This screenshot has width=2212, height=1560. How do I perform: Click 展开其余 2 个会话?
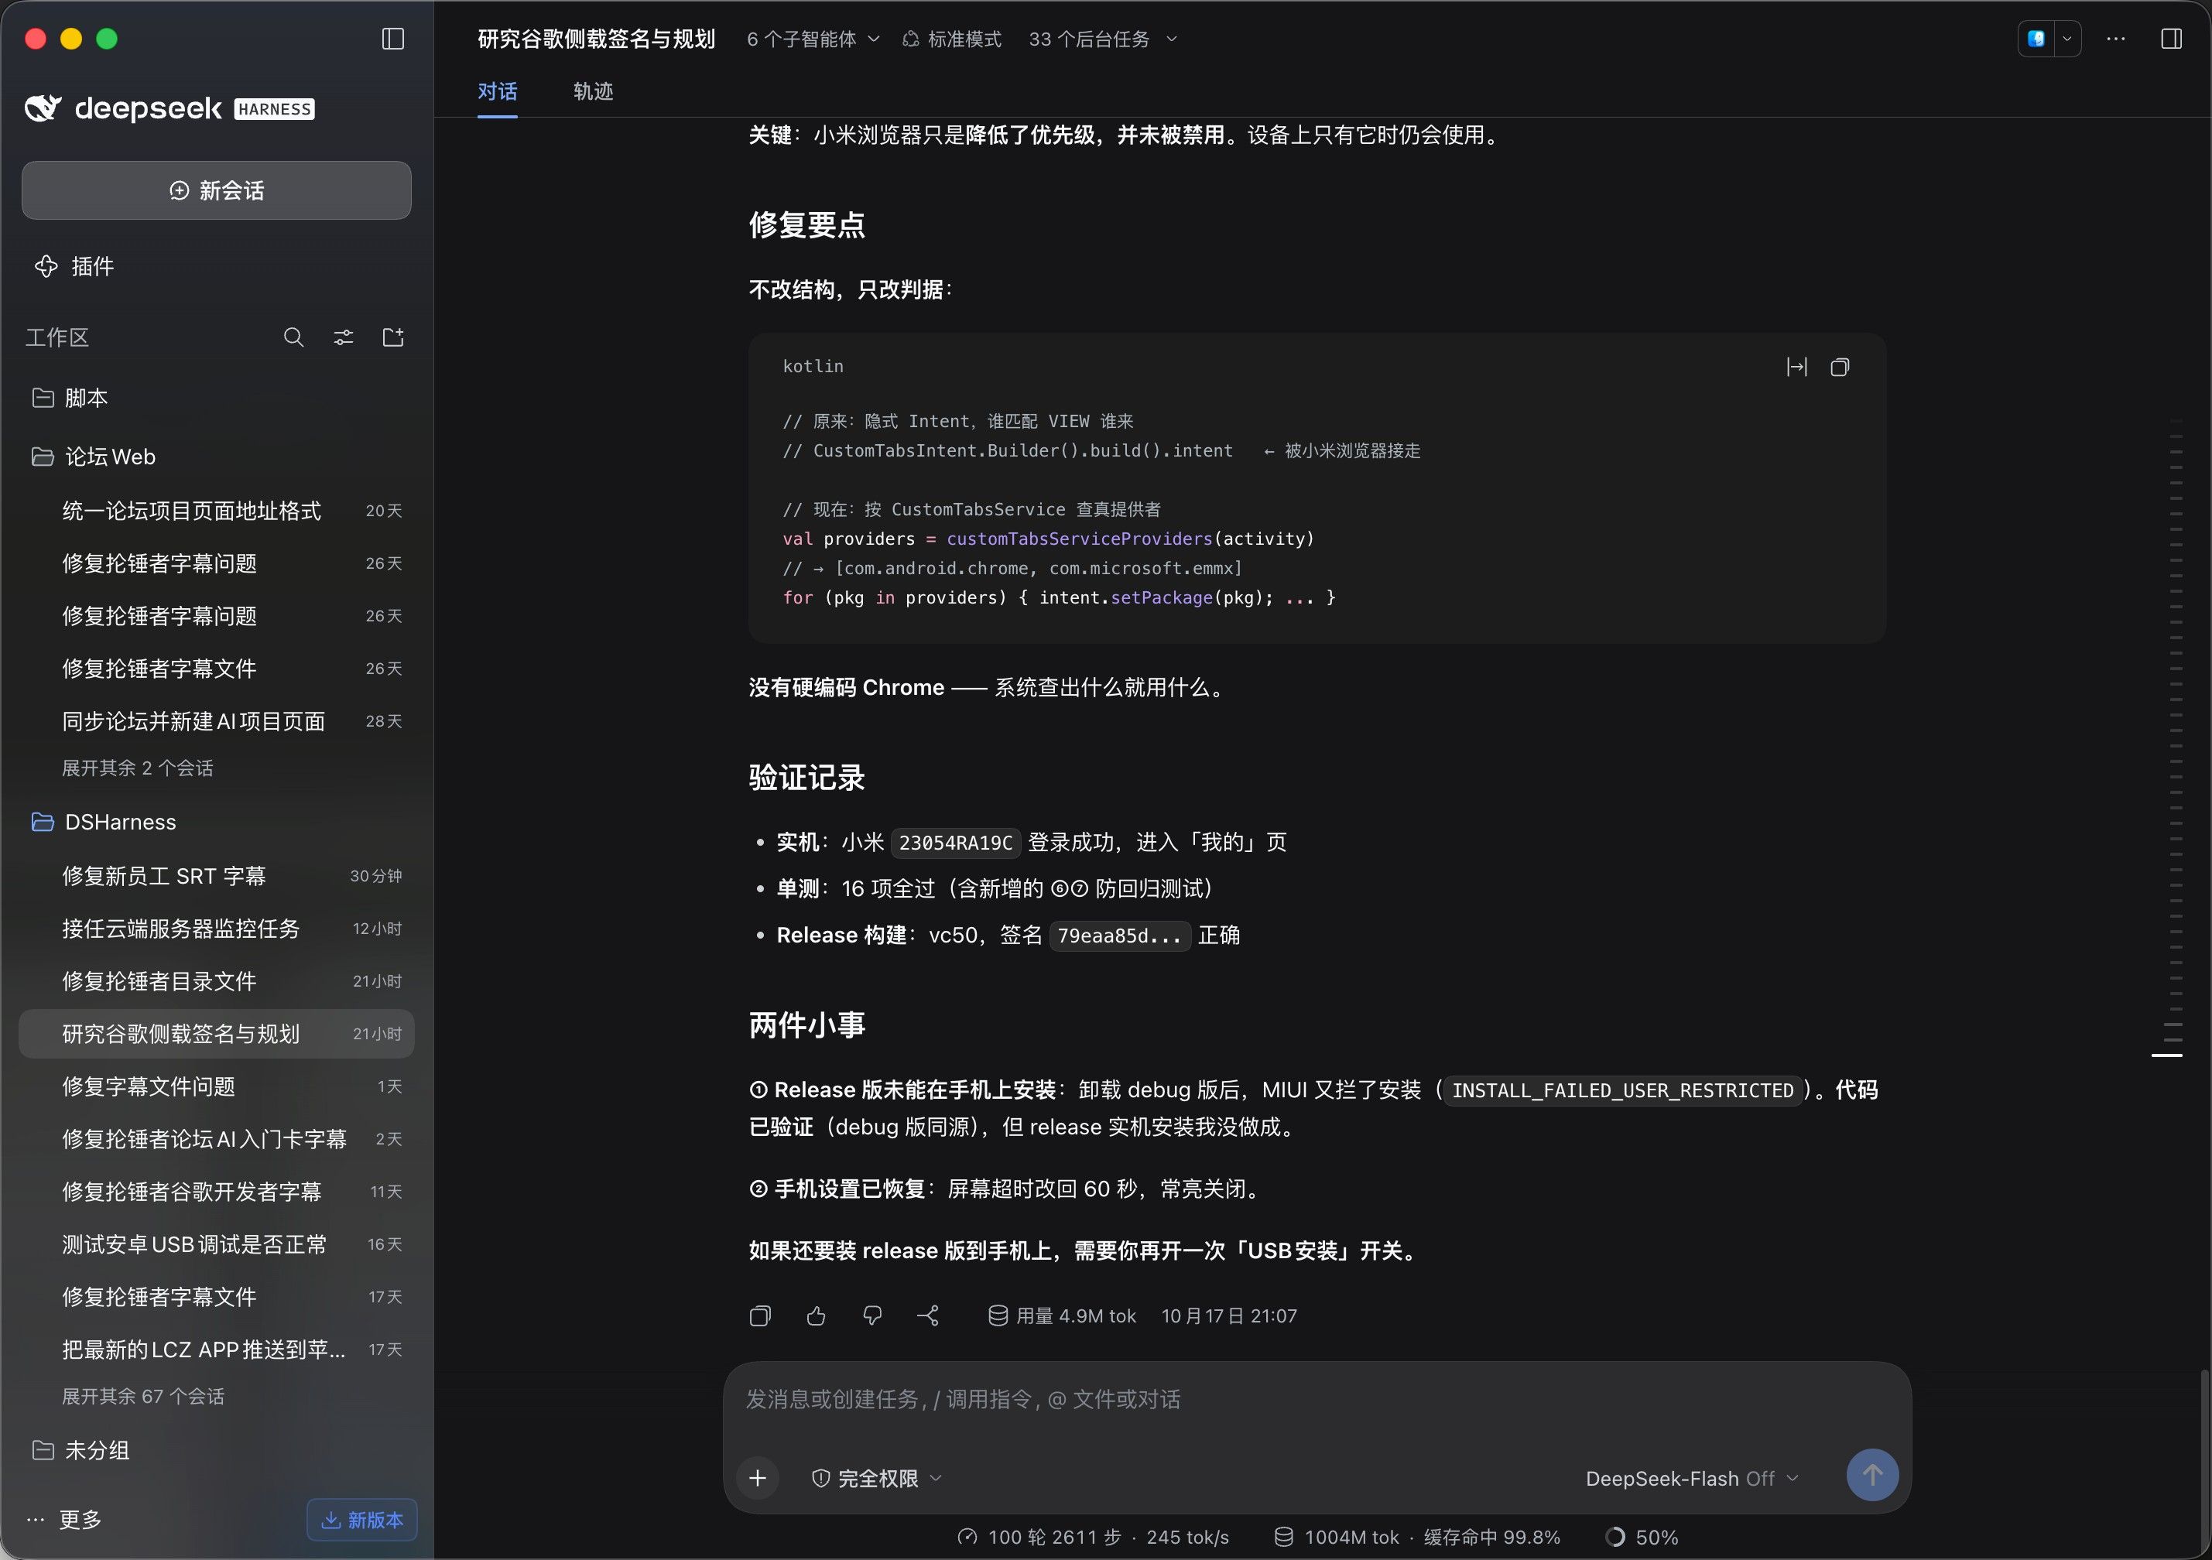tap(137, 768)
